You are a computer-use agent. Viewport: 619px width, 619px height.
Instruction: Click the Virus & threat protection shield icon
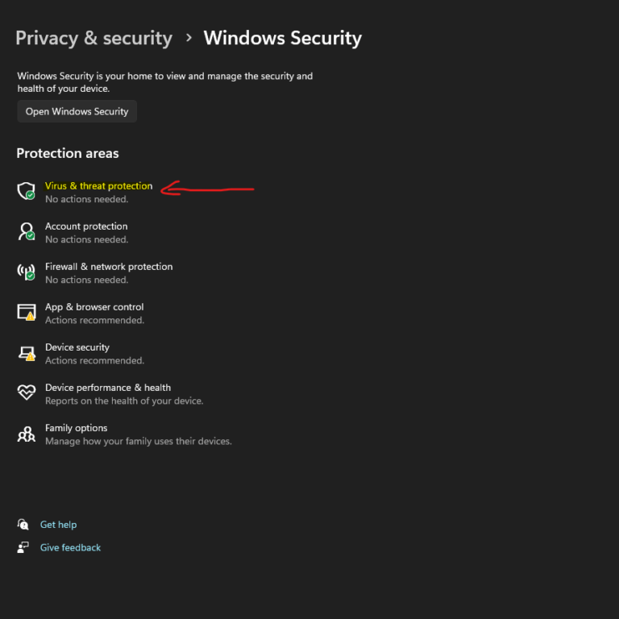pyautogui.click(x=27, y=191)
